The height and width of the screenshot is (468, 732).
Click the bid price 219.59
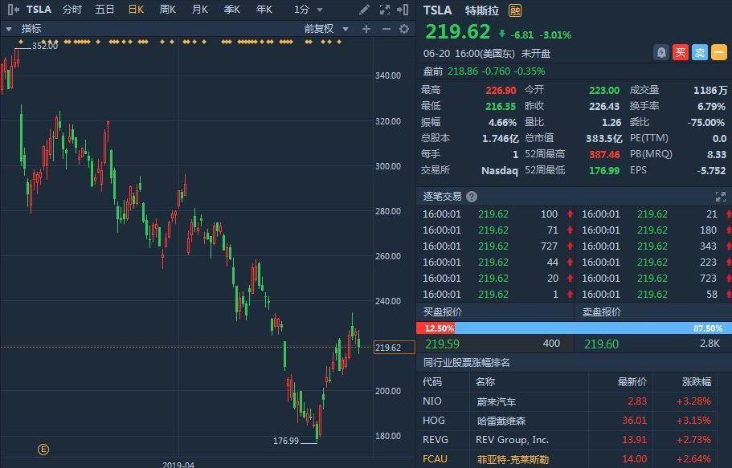[x=442, y=344]
